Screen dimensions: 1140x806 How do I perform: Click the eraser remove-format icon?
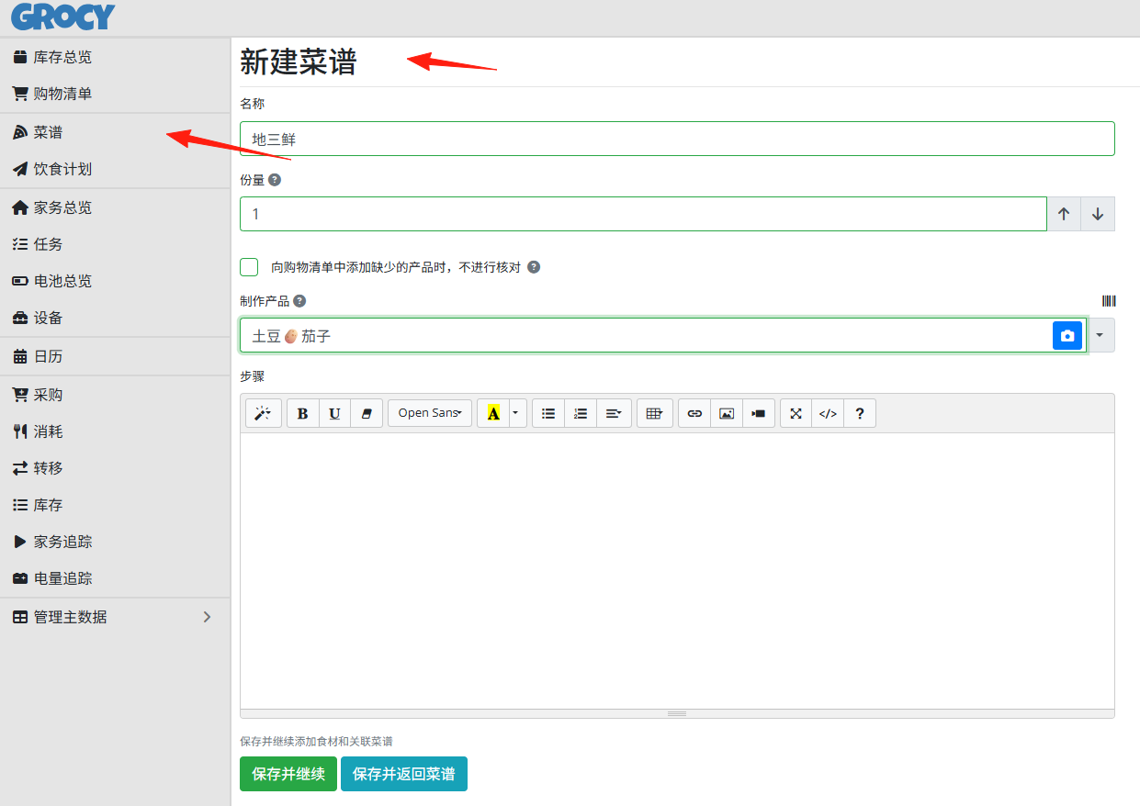pyautogui.click(x=367, y=413)
